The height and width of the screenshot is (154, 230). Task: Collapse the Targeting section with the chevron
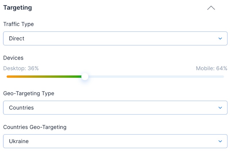pos(211,8)
